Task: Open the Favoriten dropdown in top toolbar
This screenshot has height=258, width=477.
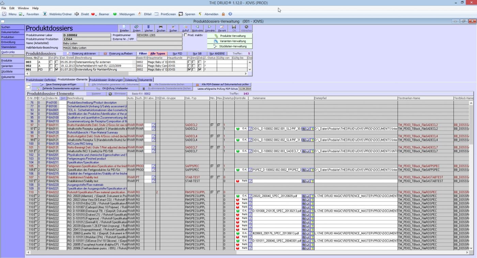Action: click(30, 14)
